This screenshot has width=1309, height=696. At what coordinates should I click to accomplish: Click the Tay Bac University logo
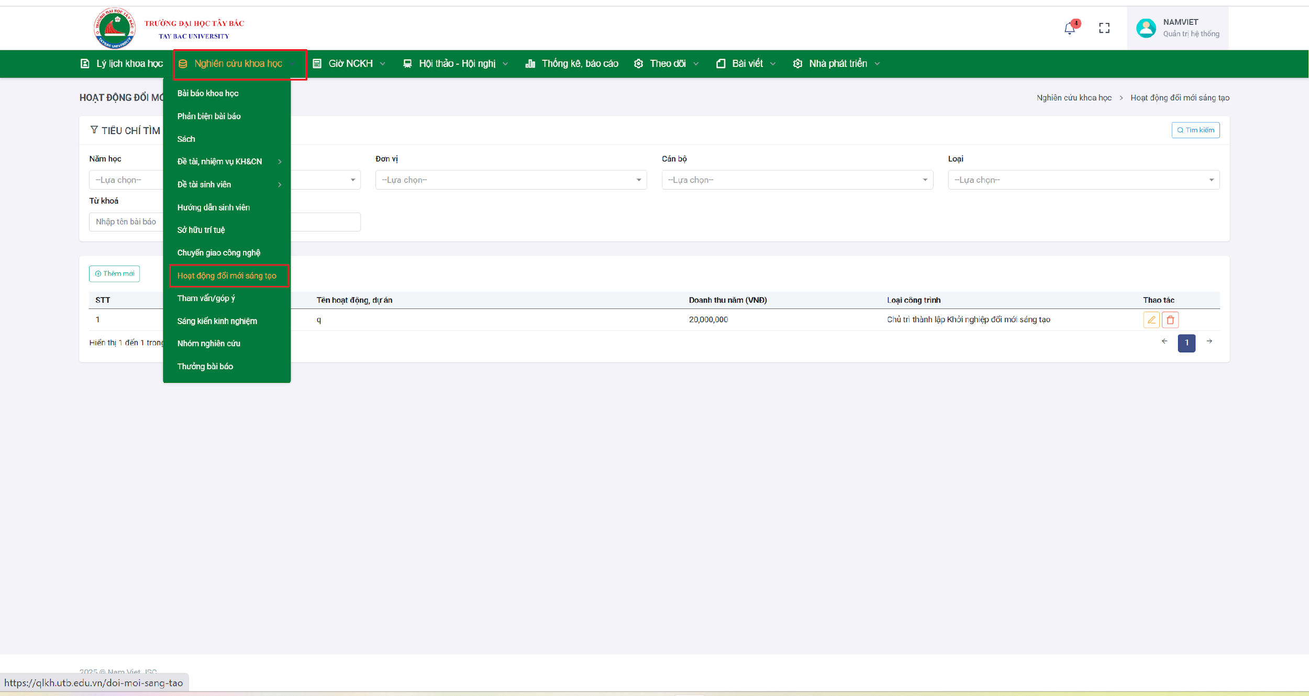click(x=114, y=28)
